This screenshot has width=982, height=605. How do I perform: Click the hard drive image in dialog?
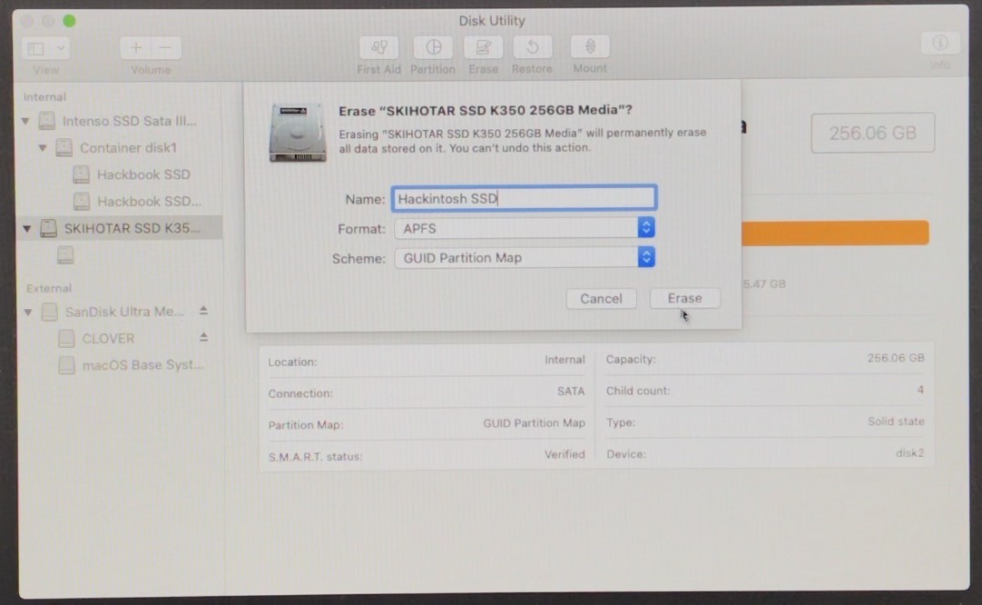point(298,133)
